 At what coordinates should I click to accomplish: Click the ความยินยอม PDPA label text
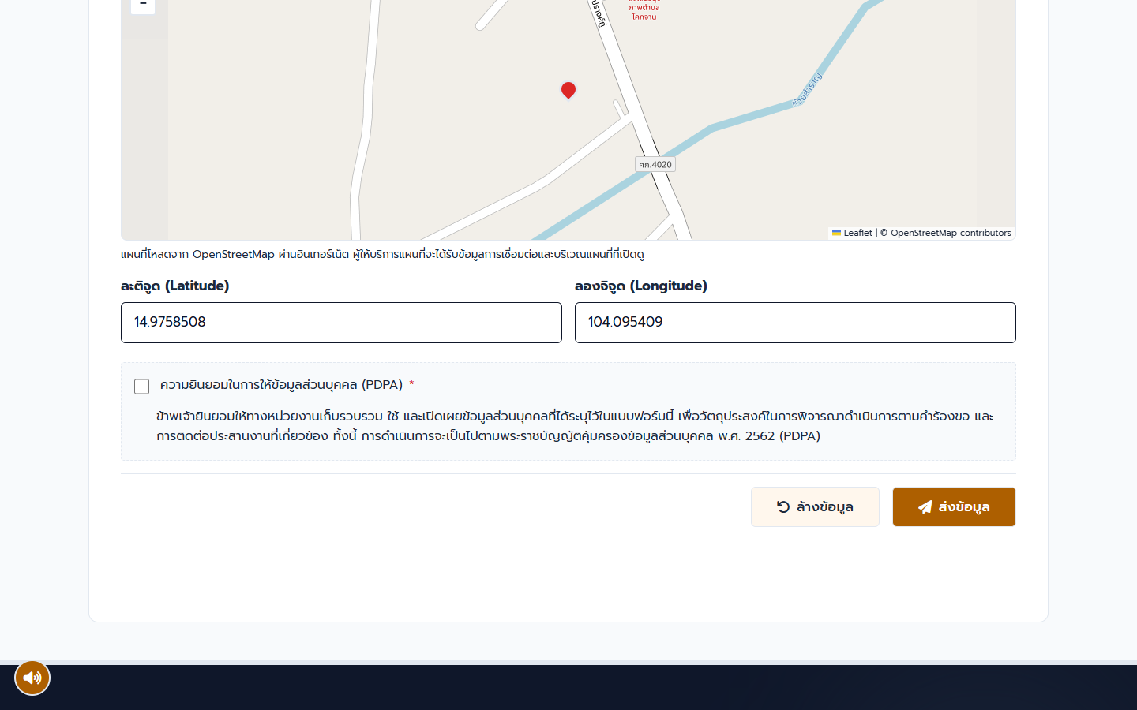pos(281,385)
